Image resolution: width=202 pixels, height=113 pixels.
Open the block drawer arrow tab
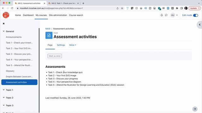199,24
